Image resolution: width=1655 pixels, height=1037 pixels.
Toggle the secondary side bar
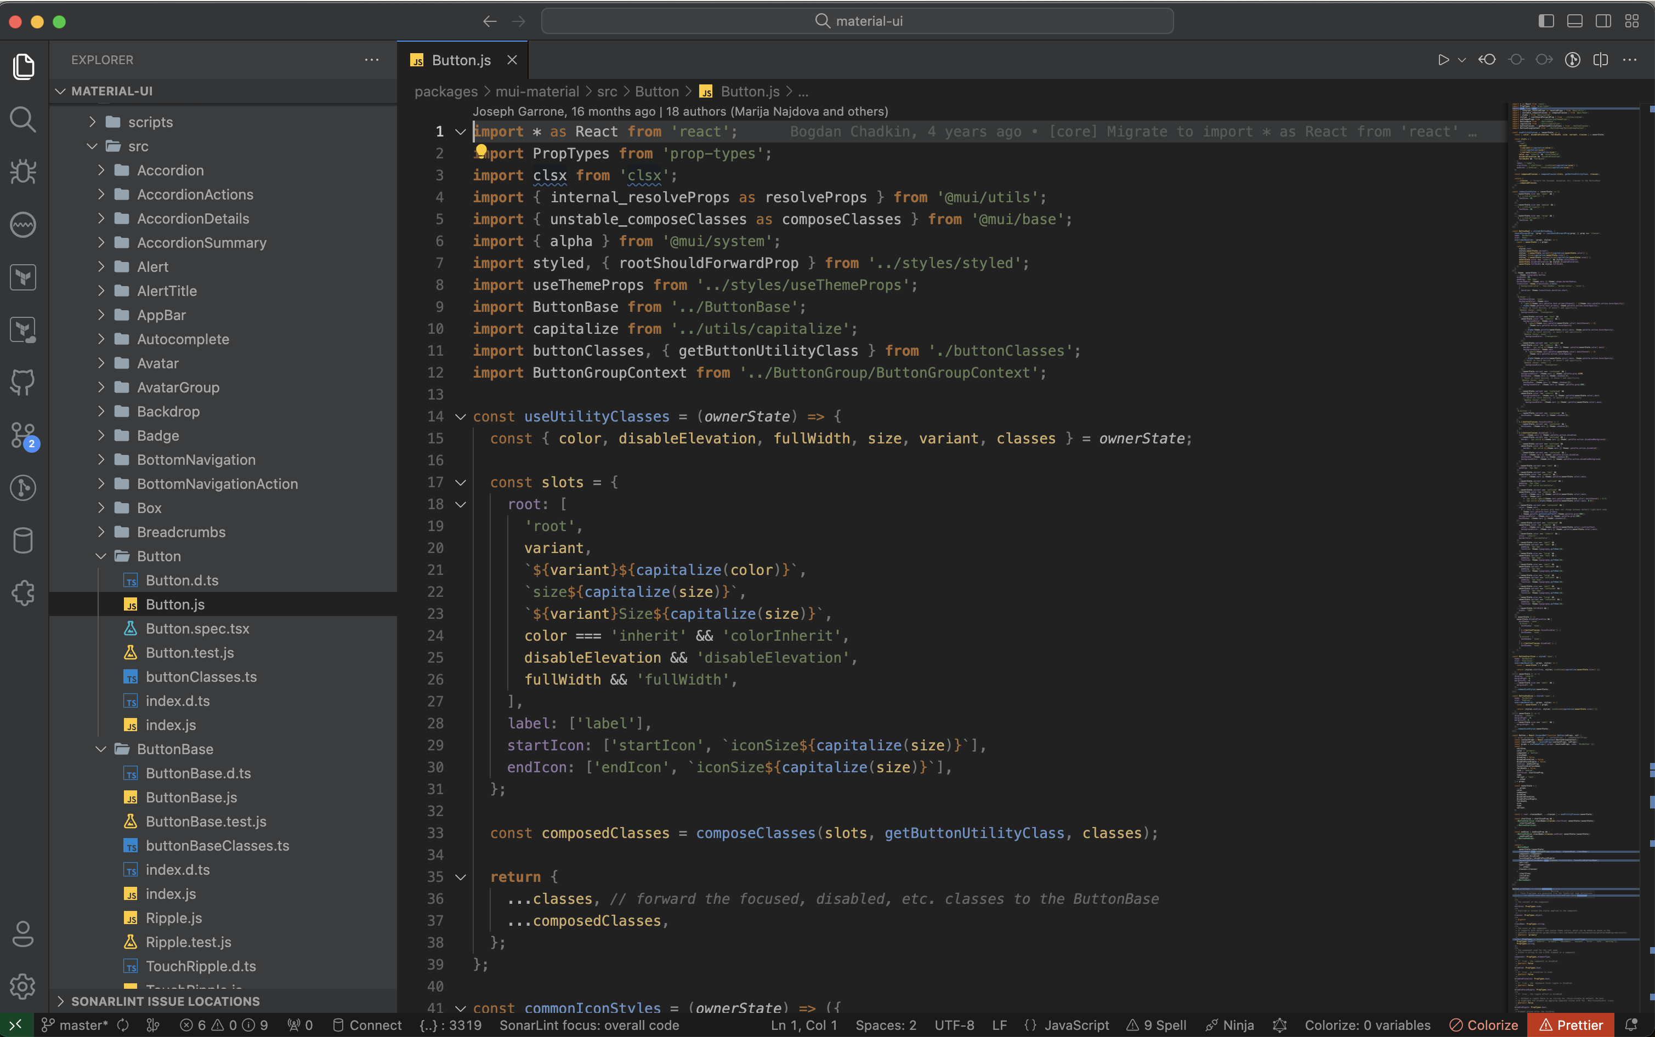click(1603, 21)
